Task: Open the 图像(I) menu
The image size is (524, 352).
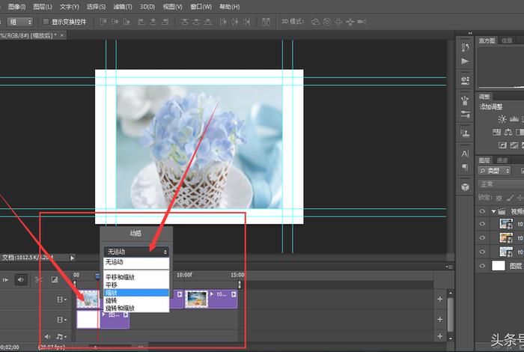Action: click(x=16, y=6)
